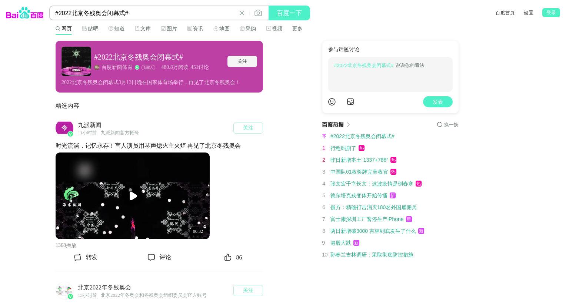Click the 登录 login button

click(551, 13)
